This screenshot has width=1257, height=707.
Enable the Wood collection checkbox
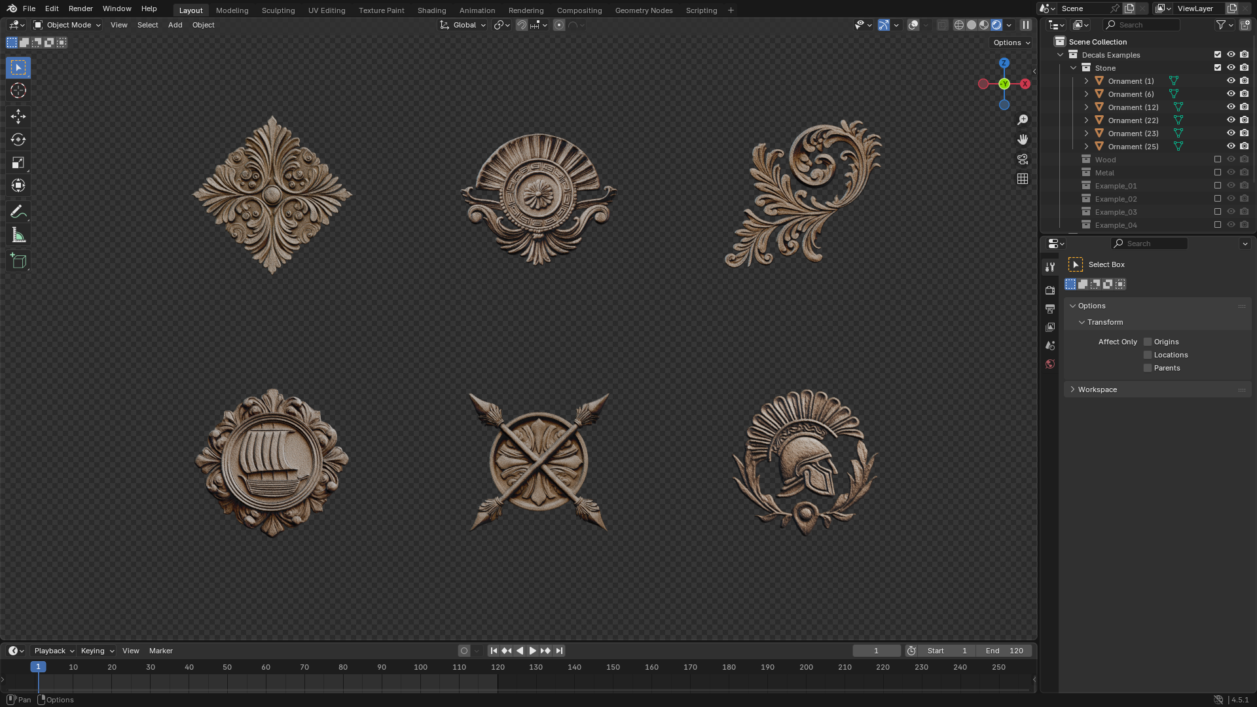pos(1218,159)
